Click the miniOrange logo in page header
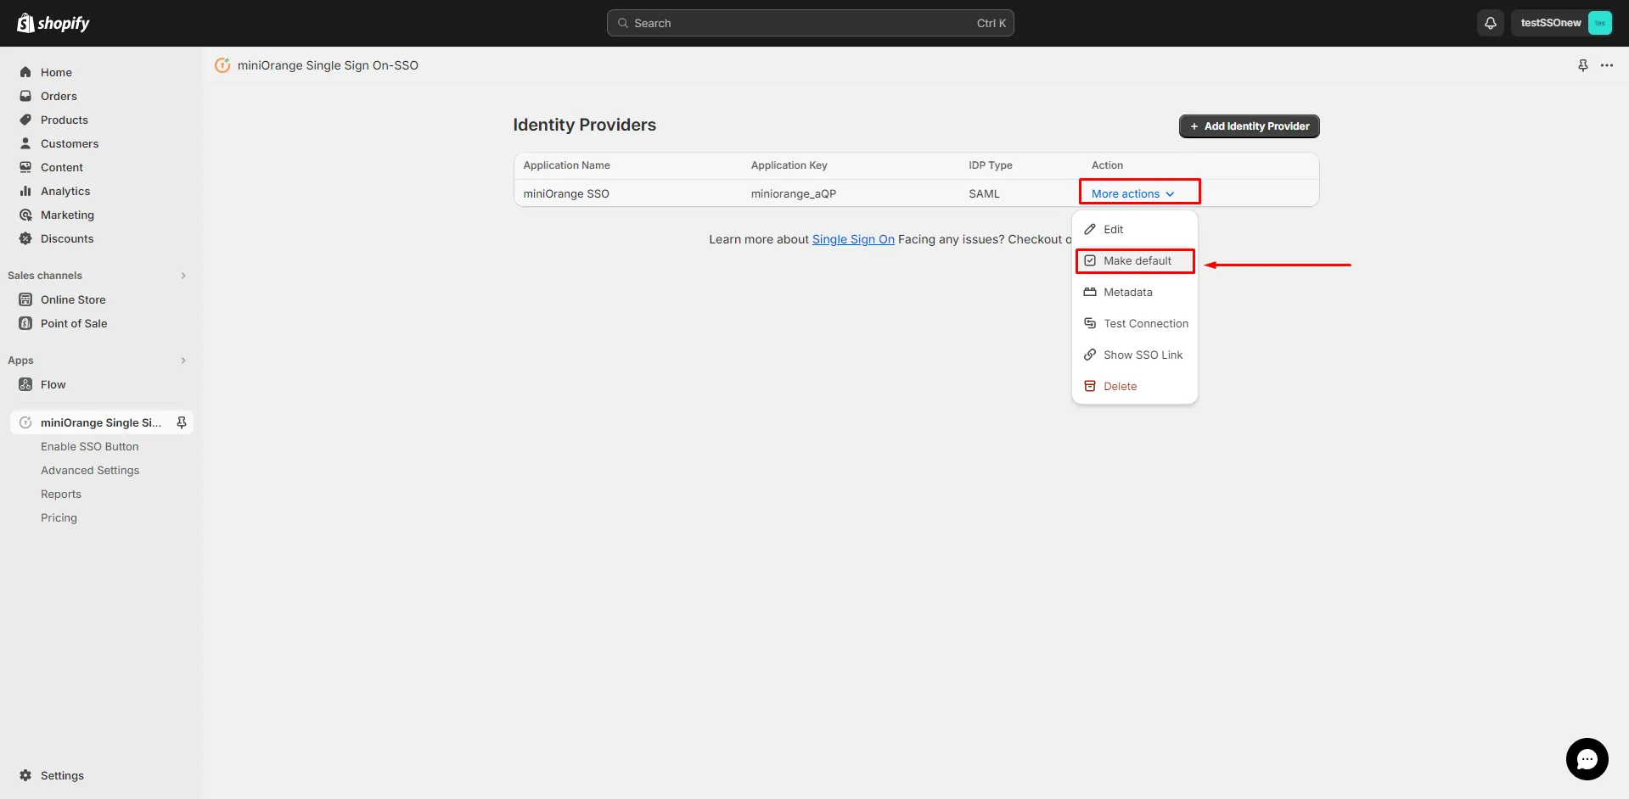Image resolution: width=1629 pixels, height=799 pixels. (222, 65)
